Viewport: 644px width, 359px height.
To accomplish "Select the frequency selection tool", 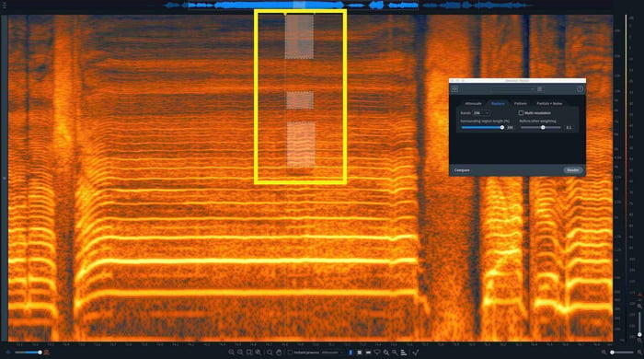I will (x=368, y=353).
